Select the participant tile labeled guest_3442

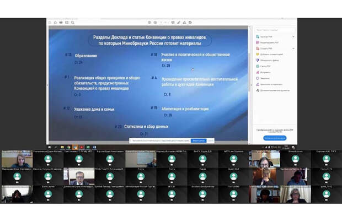(327, 194)
